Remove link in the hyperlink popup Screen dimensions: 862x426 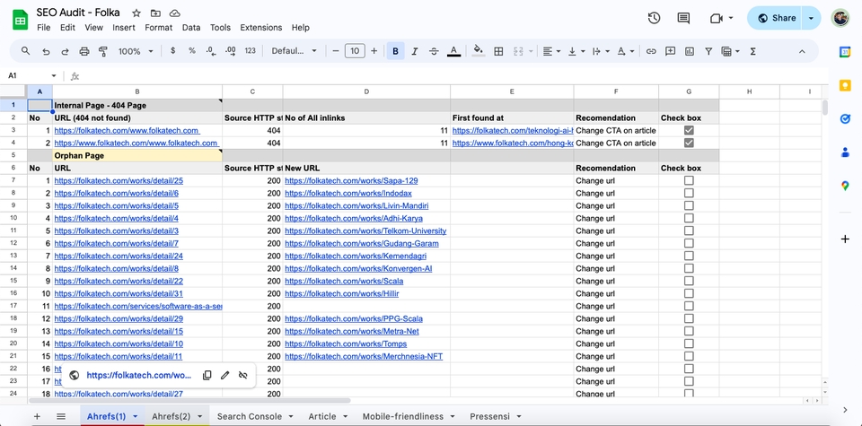243,376
